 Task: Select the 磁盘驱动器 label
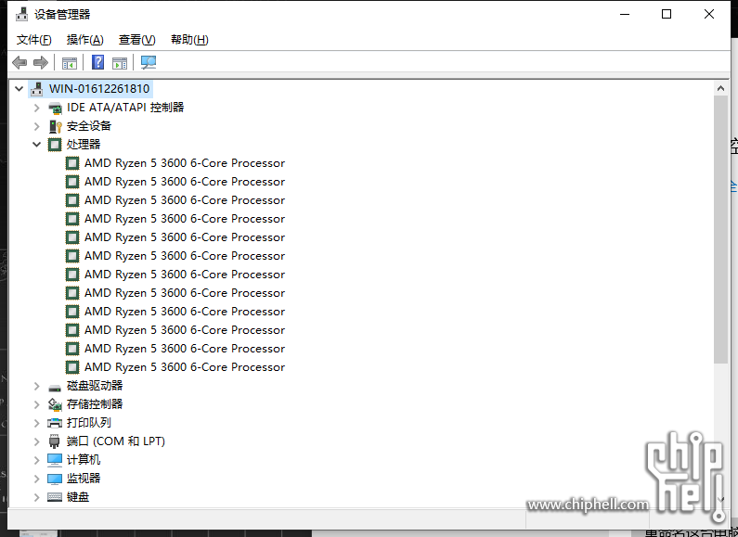tap(95, 386)
